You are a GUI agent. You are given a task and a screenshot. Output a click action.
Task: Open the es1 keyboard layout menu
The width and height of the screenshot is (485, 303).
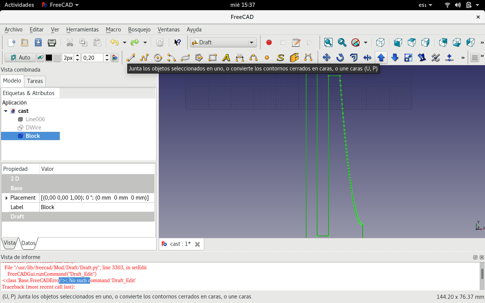425,5
